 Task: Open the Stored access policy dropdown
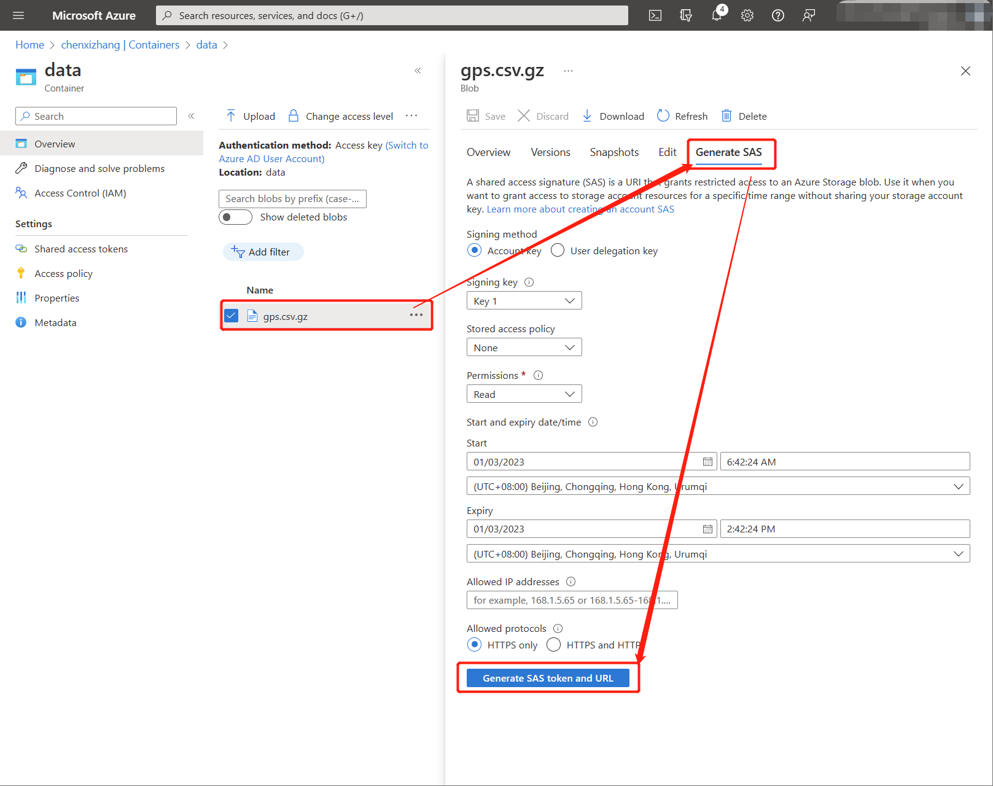coord(524,348)
